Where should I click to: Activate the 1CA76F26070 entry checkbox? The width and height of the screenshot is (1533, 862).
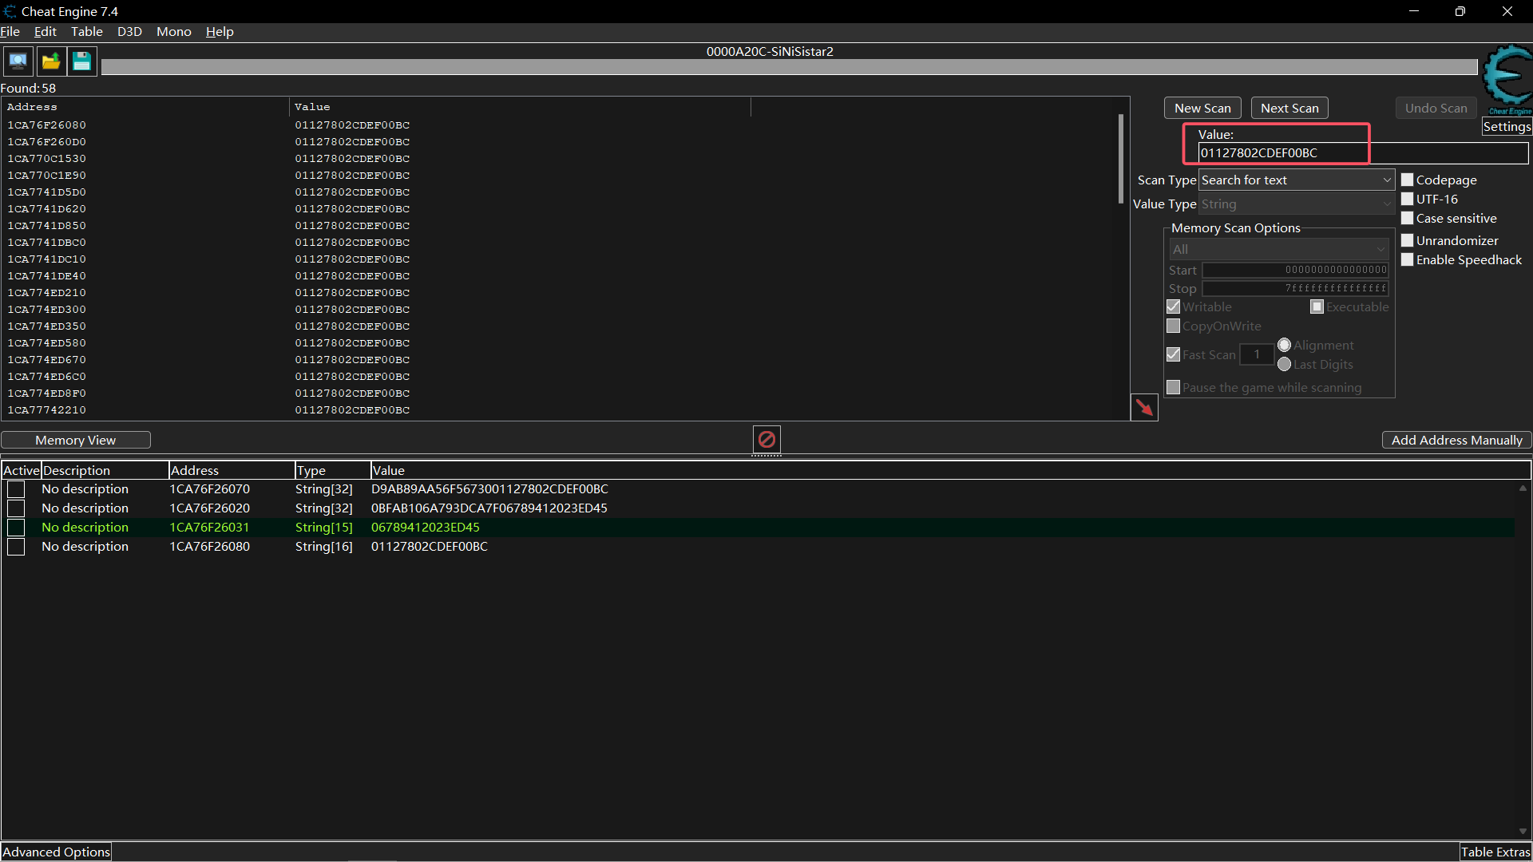(16, 489)
